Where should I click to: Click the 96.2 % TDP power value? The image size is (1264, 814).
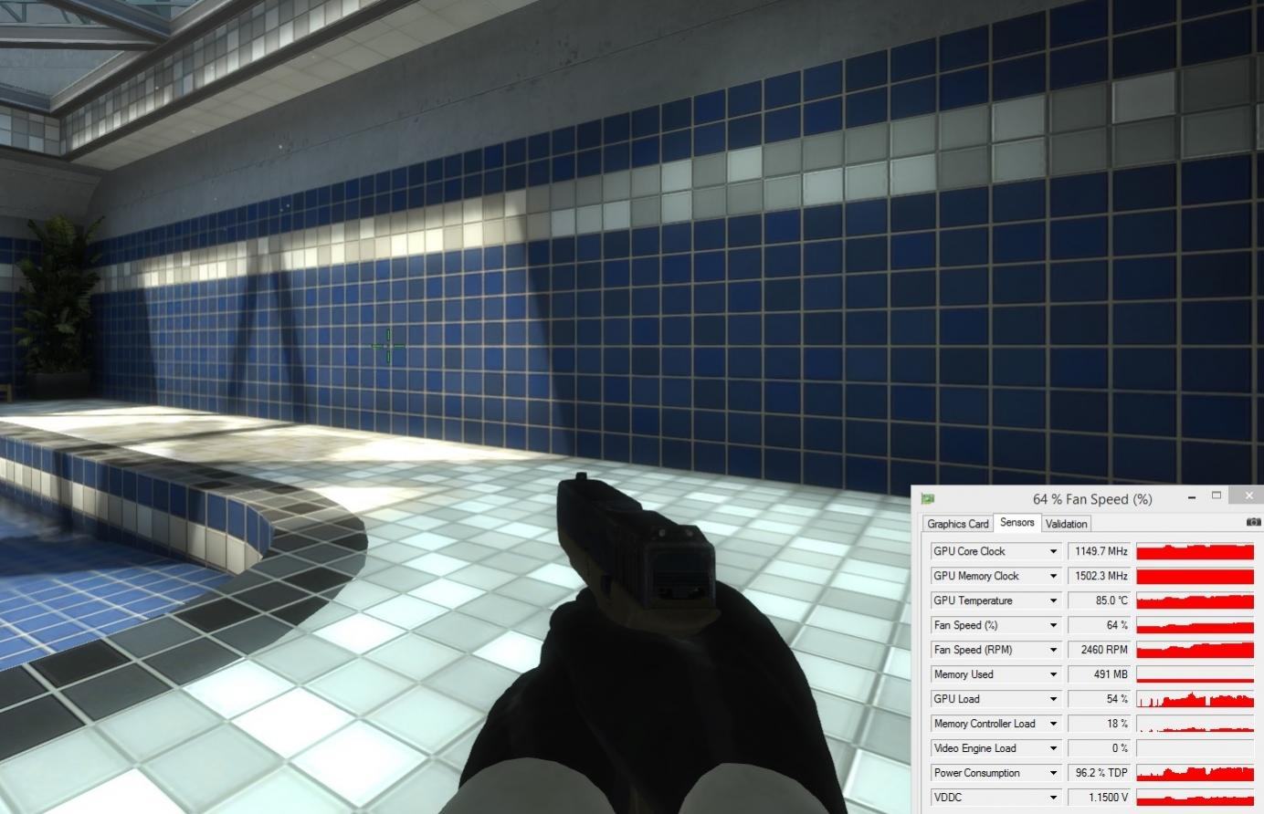coord(1100,773)
